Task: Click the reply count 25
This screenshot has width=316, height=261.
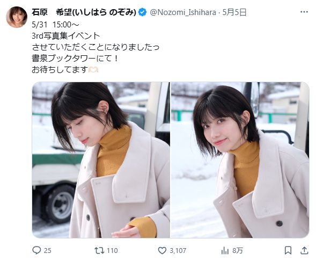Action: click(x=48, y=250)
